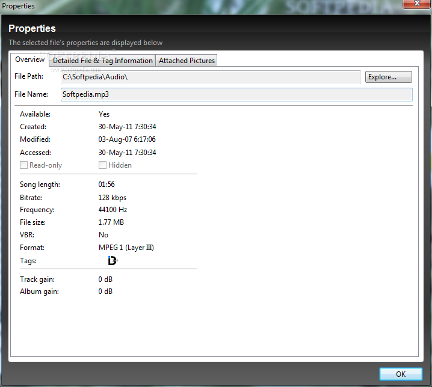
Task: Click the Properties heading text
Action: [x=32, y=29]
